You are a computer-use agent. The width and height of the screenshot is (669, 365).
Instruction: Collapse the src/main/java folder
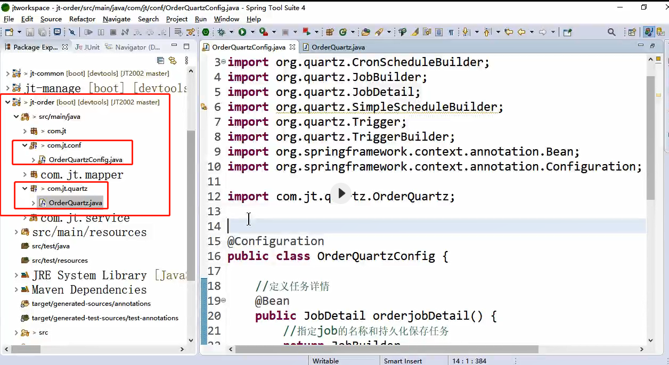coord(16,116)
